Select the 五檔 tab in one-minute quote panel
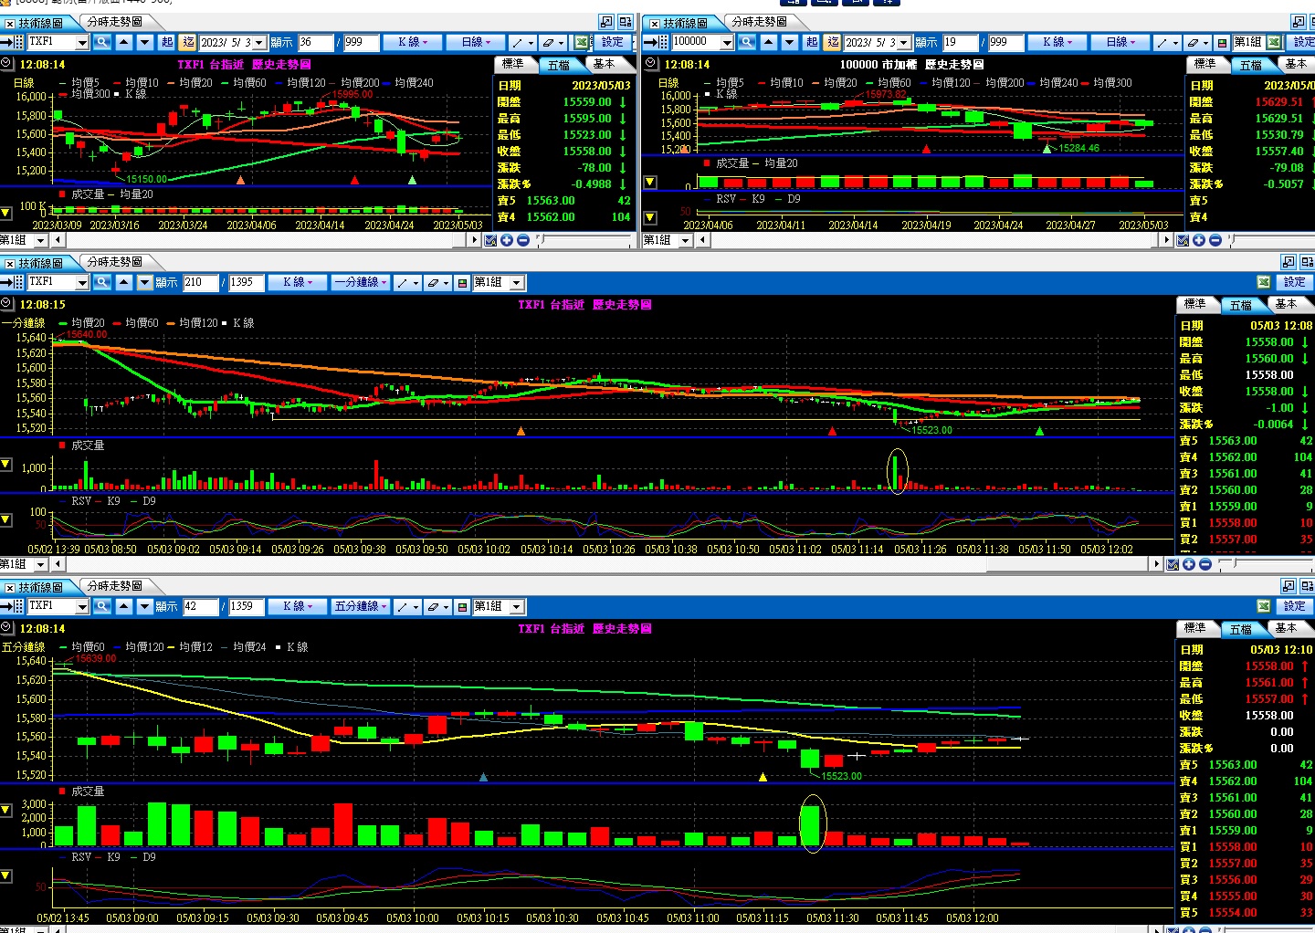This screenshot has height=933, width=1315. tap(1241, 305)
